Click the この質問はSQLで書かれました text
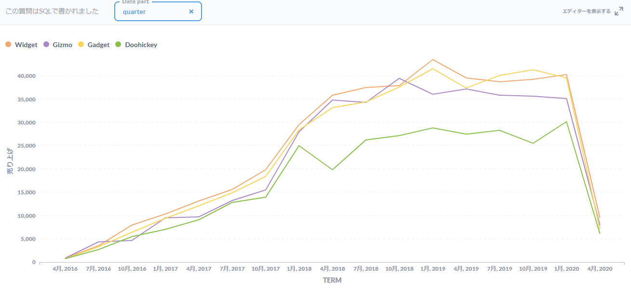Image resolution: width=631 pixels, height=289 pixels. (x=52, y=12)
